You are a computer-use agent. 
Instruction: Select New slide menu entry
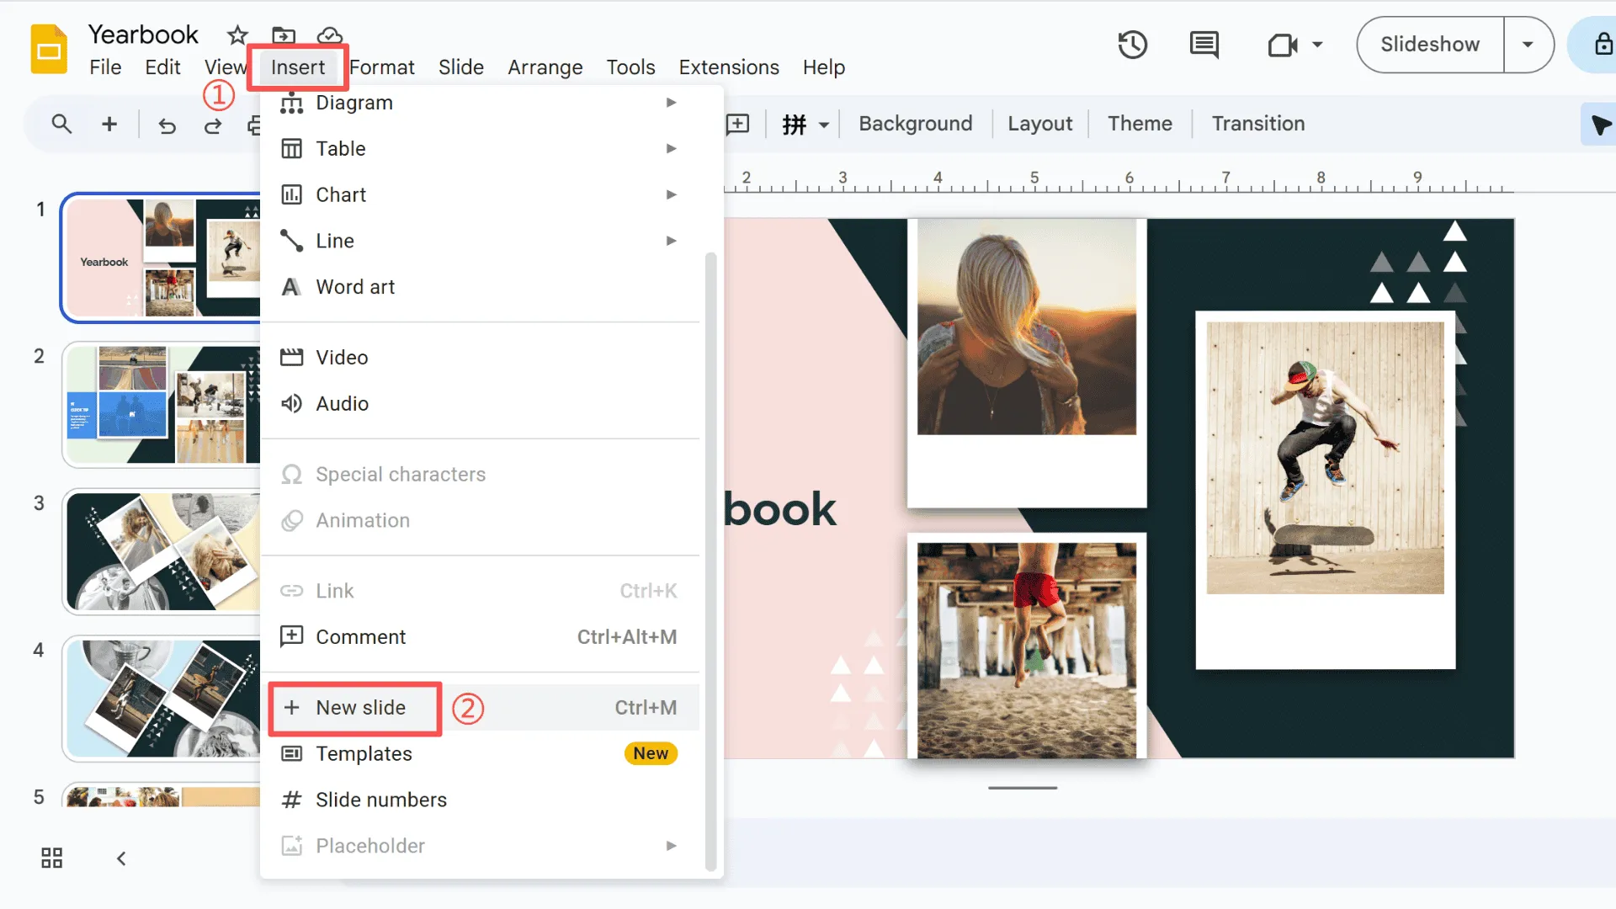click(x=361, y=708)
